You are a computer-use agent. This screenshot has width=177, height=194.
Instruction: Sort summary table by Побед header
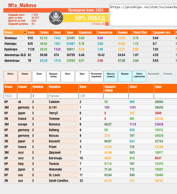click(46, 32)
